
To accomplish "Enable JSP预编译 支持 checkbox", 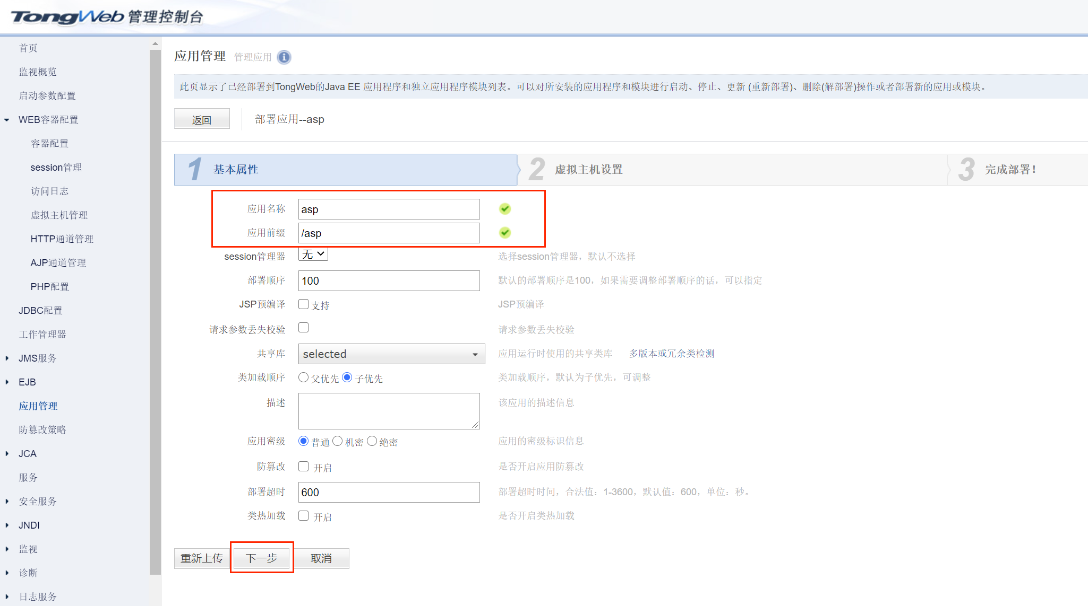I will pyautogui.click(x=304, y=304).
